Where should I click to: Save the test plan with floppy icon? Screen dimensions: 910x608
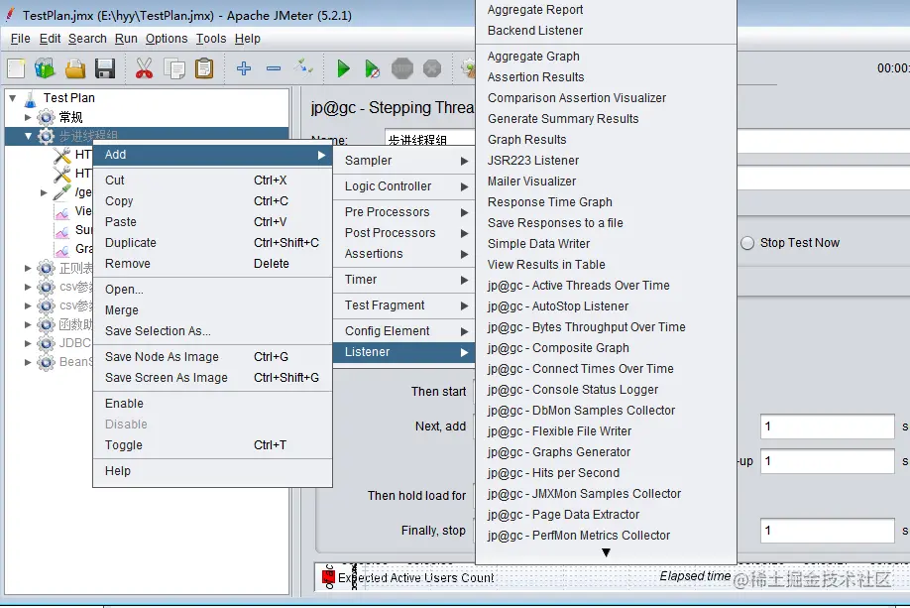tap(105, 68)
